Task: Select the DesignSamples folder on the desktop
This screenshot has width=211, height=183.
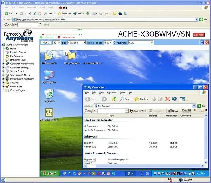Action: [71, 56]
